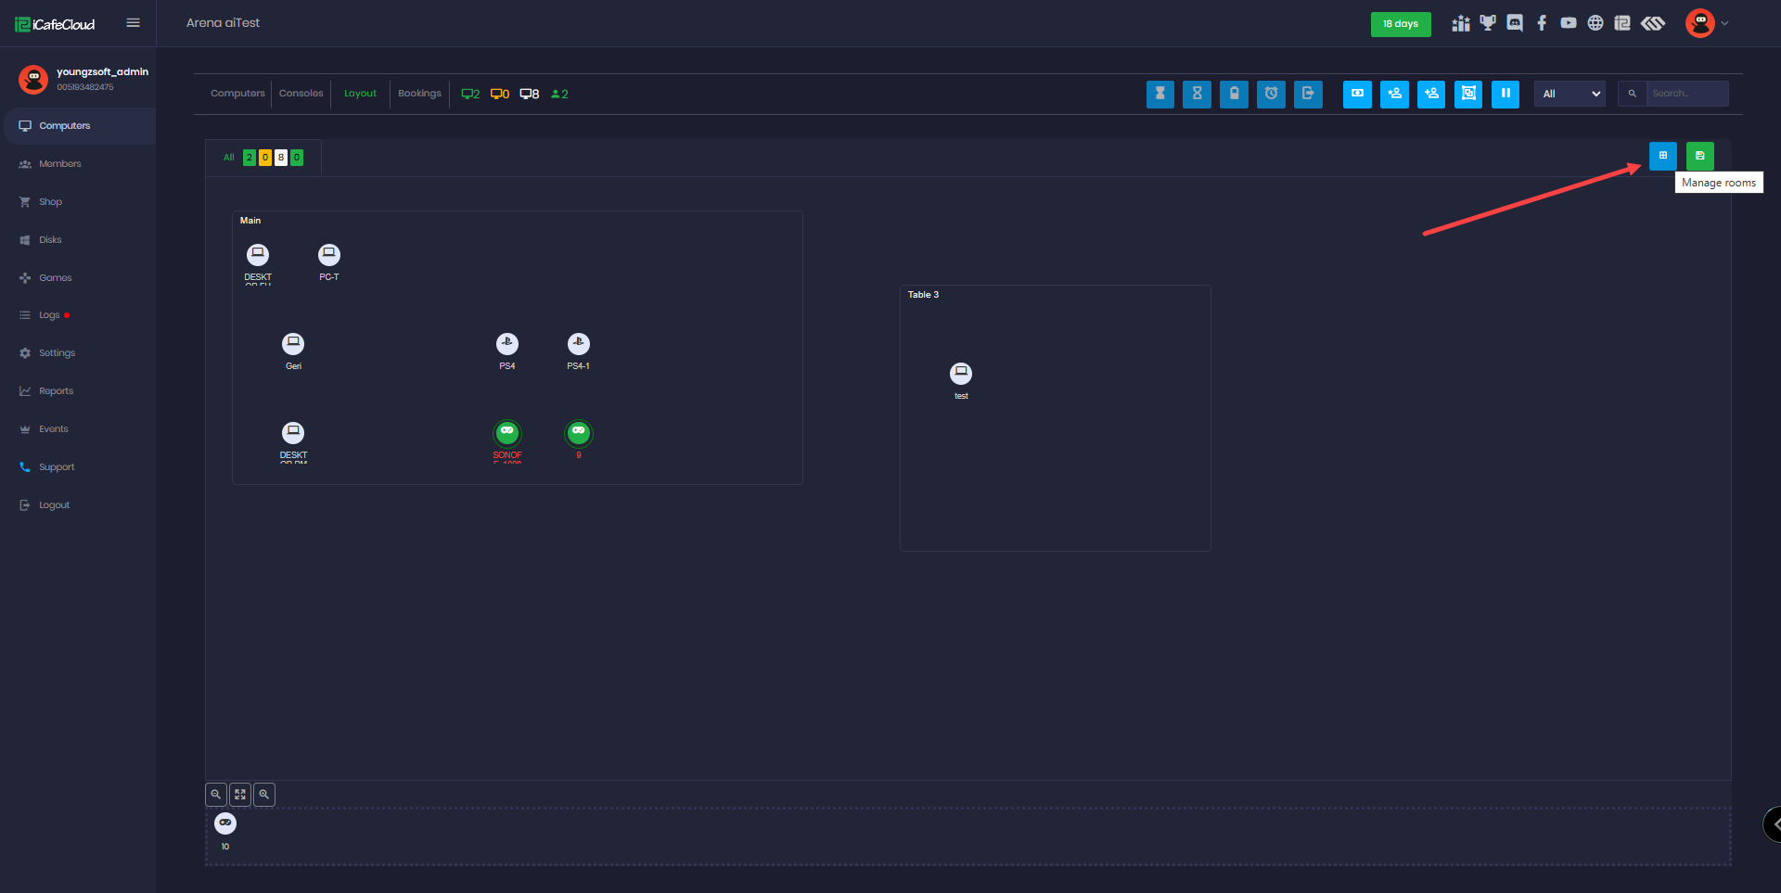Open Members in the sidebar
Viewport: 1781px width, 893px height.
coord(59,164)
